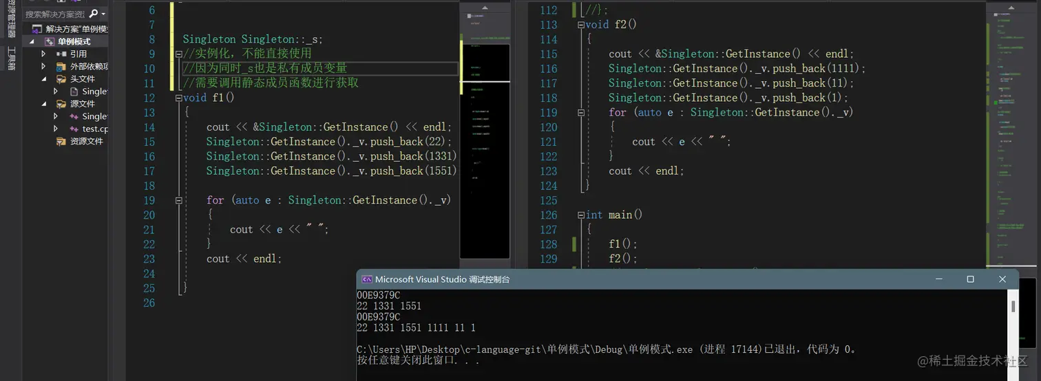The width and height of the screenshot is (1041, 381).
Task: Open the 工具箱 toolbox side tab
Action: (10, 58)
